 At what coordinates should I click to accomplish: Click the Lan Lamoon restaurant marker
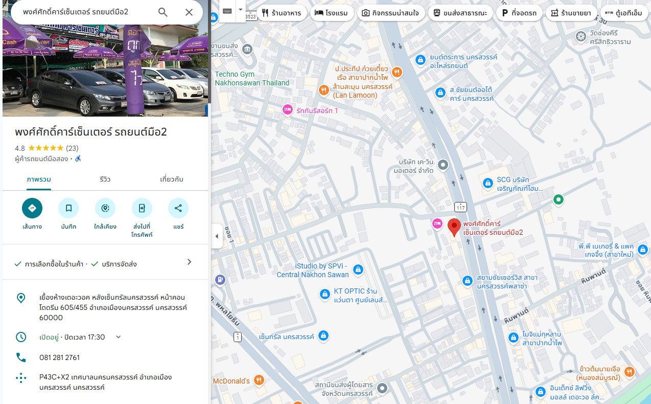pos(323,91)
